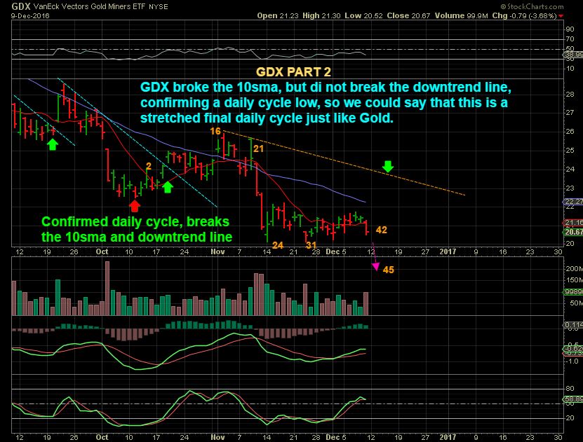This screenshot has width=583, height=442.
Task: Click the orange day count 21 label
Action: 258,149
